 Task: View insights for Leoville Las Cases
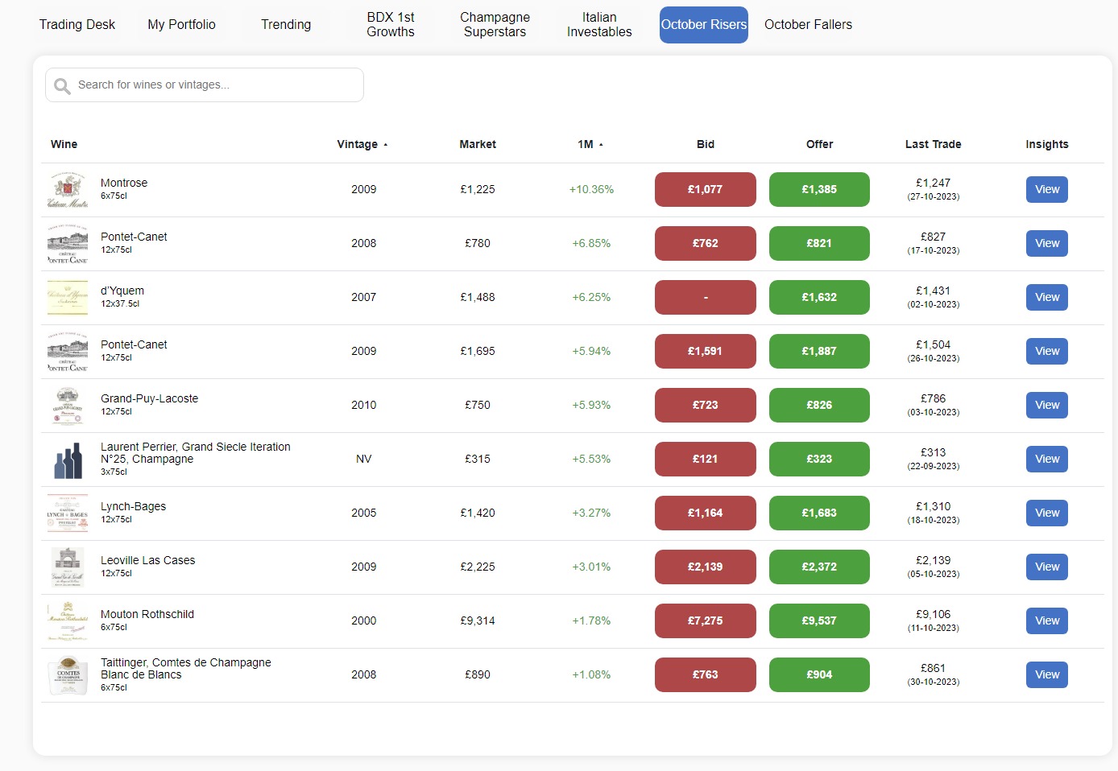tap(1047, 567)
